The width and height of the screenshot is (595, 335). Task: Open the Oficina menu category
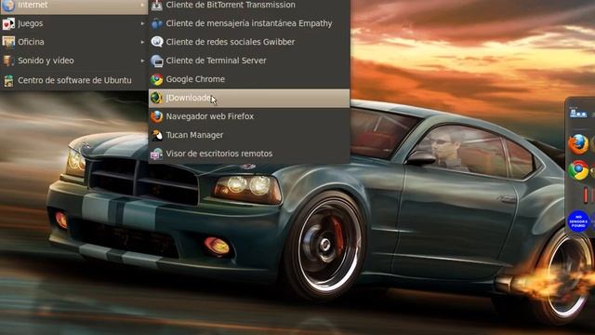point(73,42)
